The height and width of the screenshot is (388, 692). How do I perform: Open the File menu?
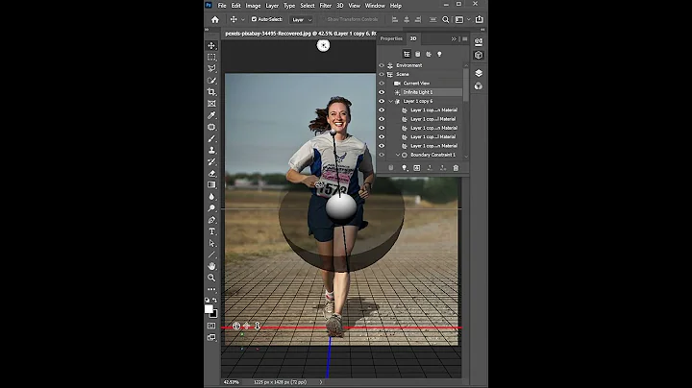coord(222,6)
